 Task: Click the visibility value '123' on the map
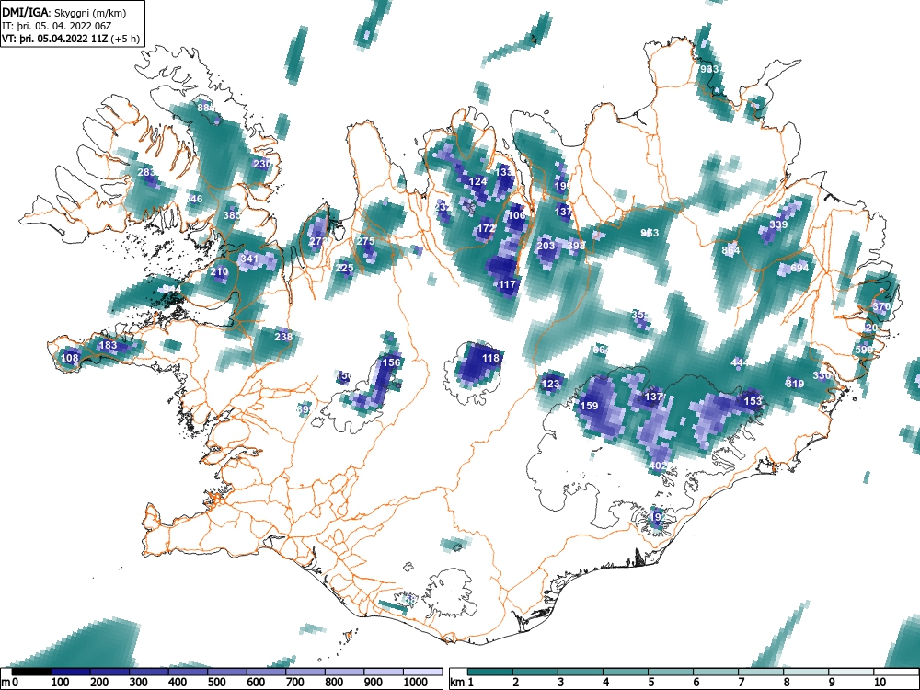[x=551, y=384]
